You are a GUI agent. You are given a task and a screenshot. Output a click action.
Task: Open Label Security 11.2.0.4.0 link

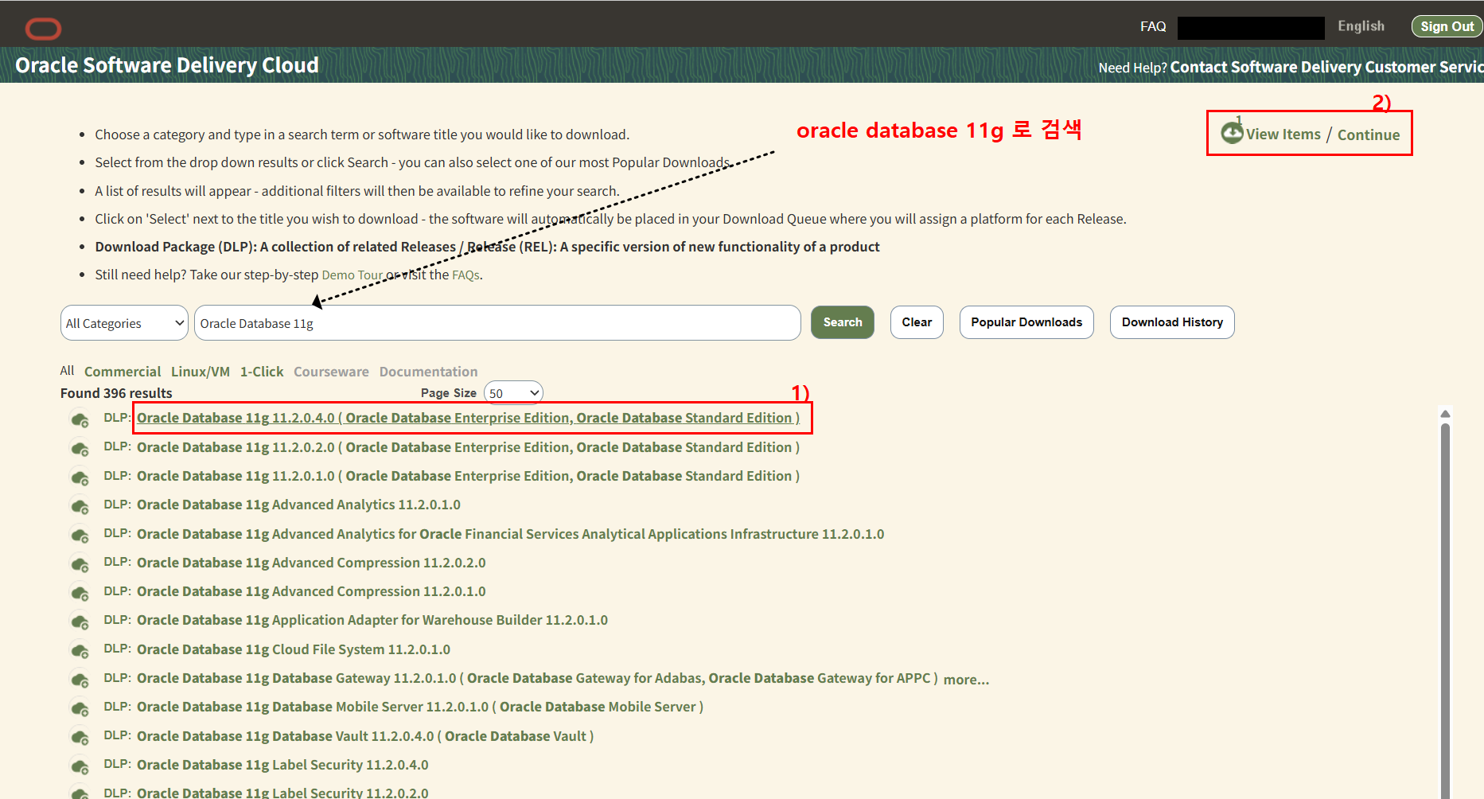282,765
